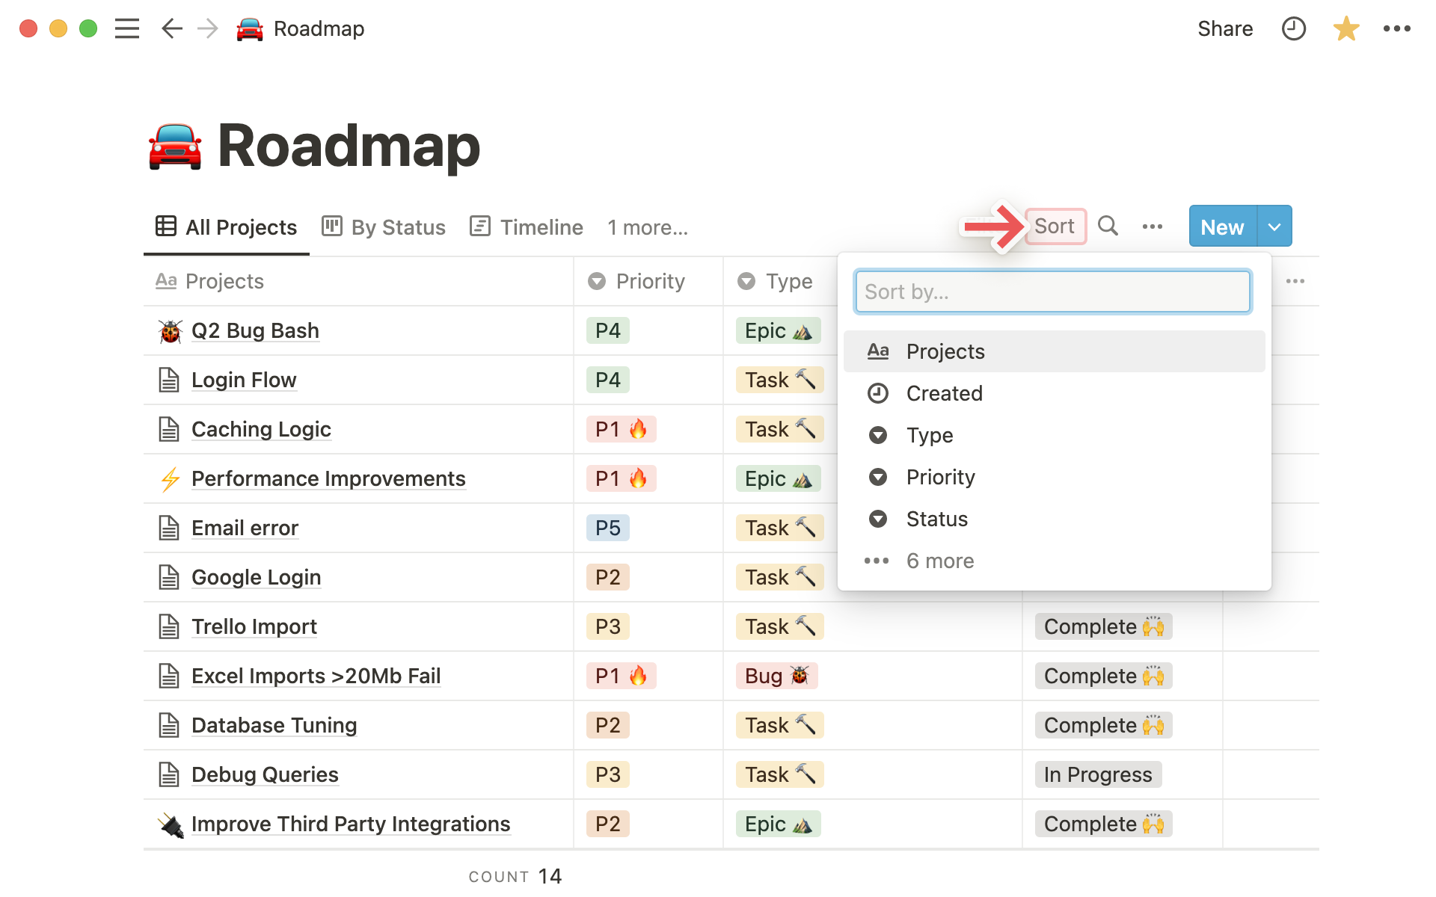This screenshot has height=897, width=1436.
Task: Open the New button dropdown chevron
Action: click(x=1273, y=226)
